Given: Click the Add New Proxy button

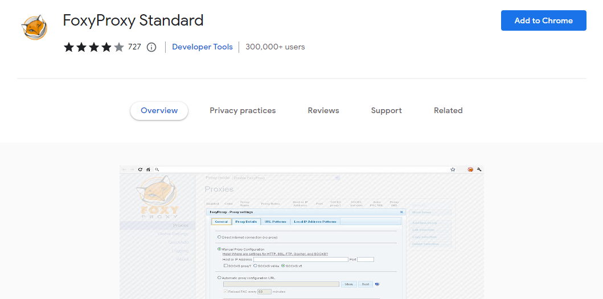Looking at the screenshot, I should coord(430,223).
